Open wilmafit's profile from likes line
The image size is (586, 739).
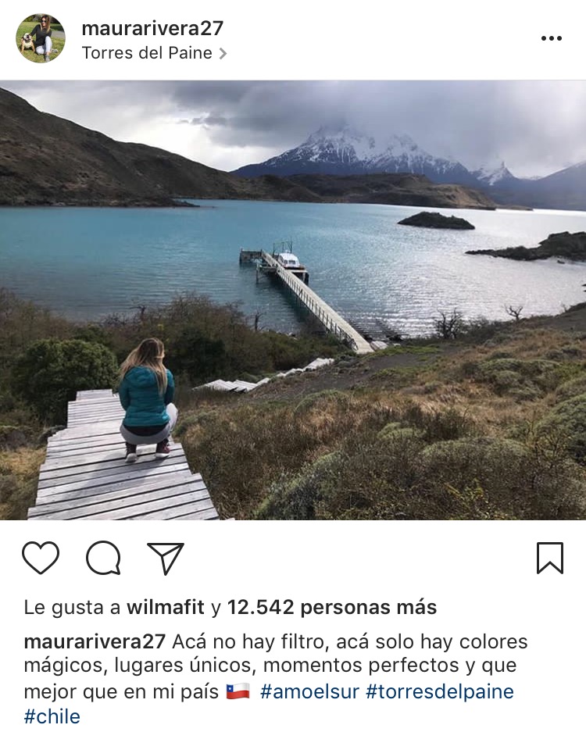166,607
